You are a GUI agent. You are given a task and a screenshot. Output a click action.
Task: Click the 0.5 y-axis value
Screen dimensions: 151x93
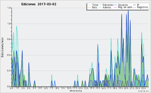point(9,55)
